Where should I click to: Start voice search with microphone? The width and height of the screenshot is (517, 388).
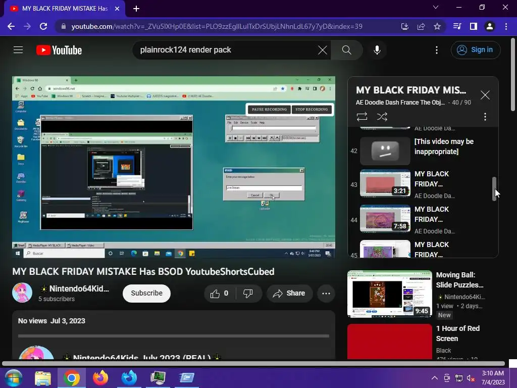click(377, 50)
